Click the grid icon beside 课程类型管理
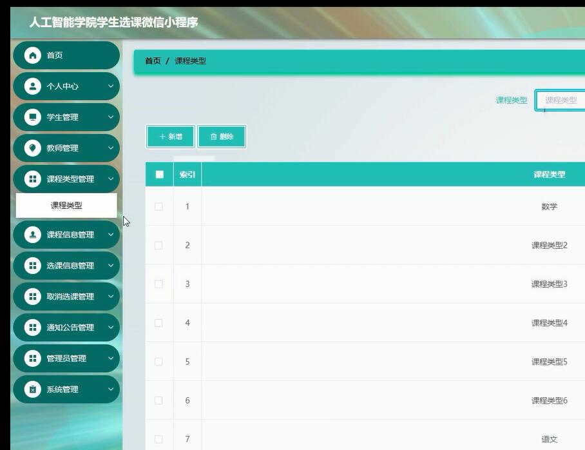585x450 pixels. click(32, 179)
